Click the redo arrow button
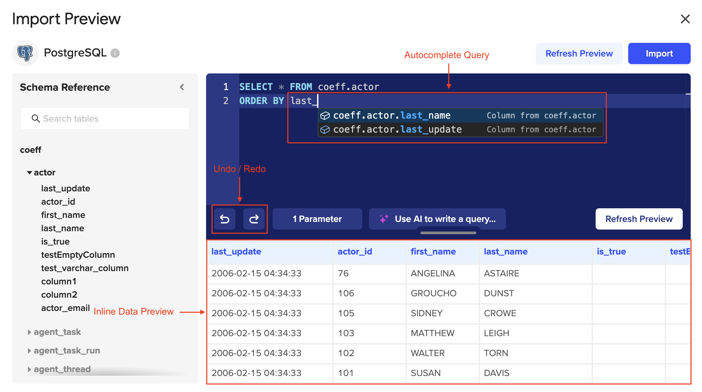Viewport: 702px width, 392px height. (x=254, y=219)
